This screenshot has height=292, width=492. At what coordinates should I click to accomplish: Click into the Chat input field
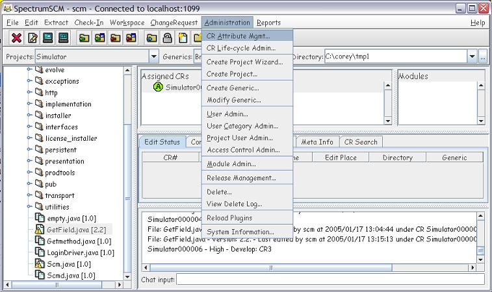pos(330,279)
